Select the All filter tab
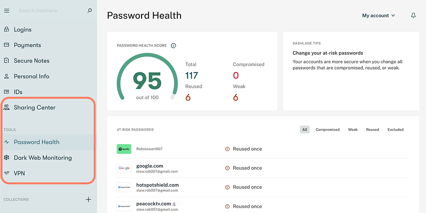The height and width of the screenshot is (213, 426). click(305, 130)
